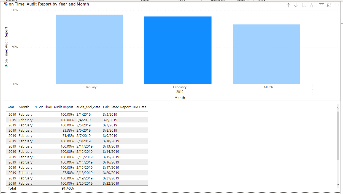
Task: Sort table by Month column header
Action: point(24,107)
